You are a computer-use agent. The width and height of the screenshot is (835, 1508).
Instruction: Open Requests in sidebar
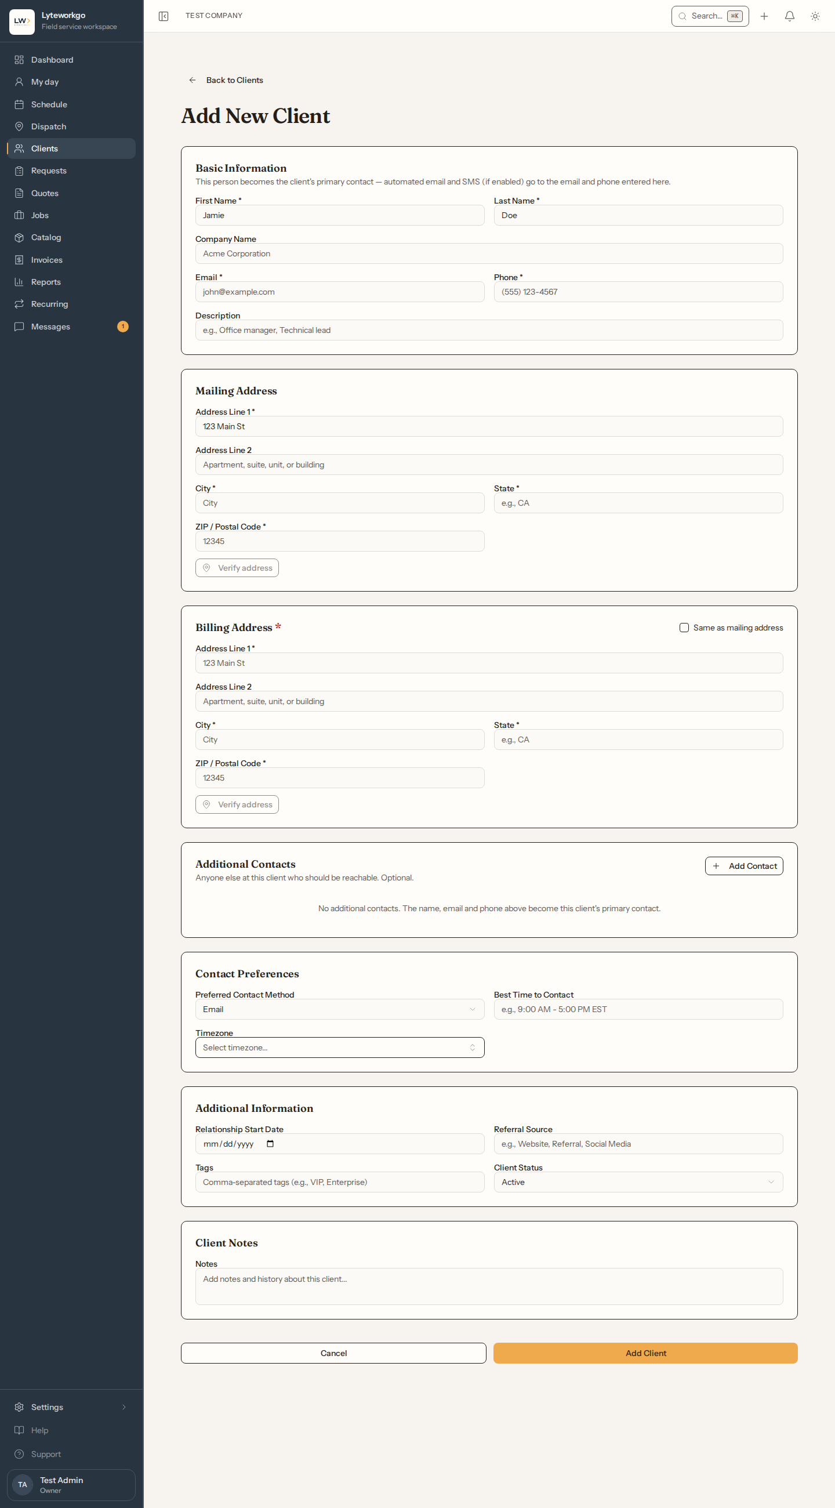(x=71, y=171)
